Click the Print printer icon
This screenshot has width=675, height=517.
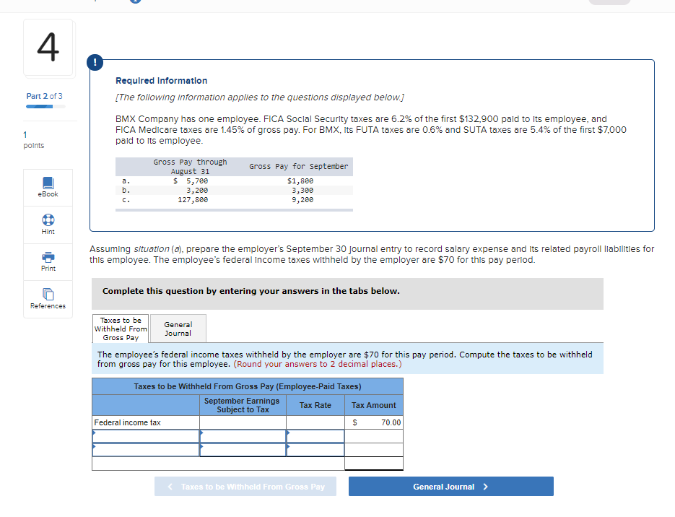(x=48, y=258)
